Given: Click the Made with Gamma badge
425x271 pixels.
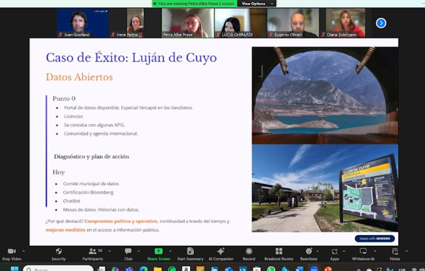Looking at the screenshot, I should tap(375, 239).
